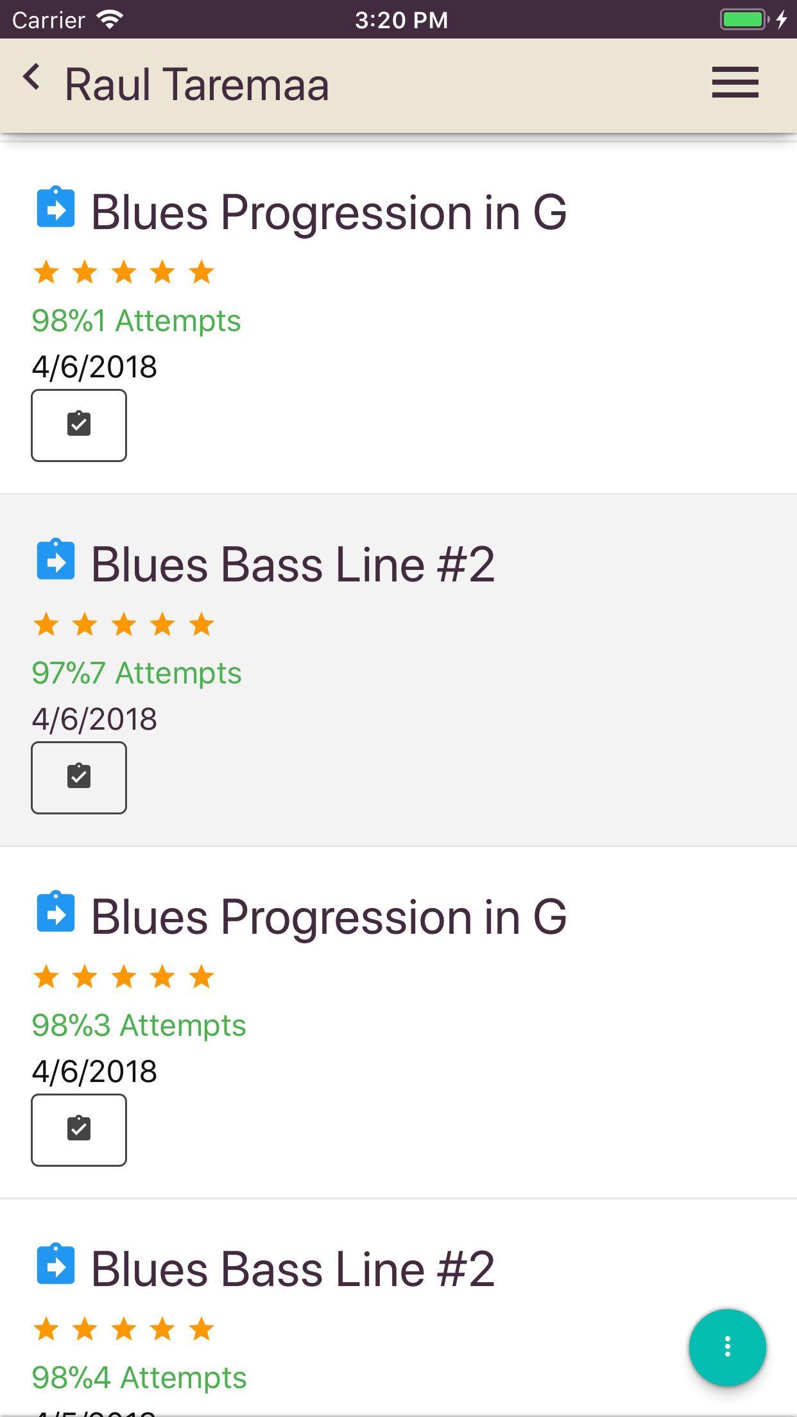Screen dimensions: 797x1417
Task: Click the 98% 3 Attempts score text
Action: click(x=139, y=1025)
